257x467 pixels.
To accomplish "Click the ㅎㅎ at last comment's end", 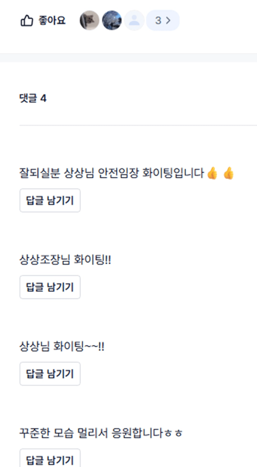I will click(x=173, y=433).
